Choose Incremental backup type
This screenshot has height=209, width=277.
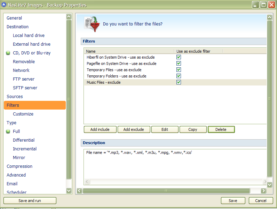[x=25, y=149]
